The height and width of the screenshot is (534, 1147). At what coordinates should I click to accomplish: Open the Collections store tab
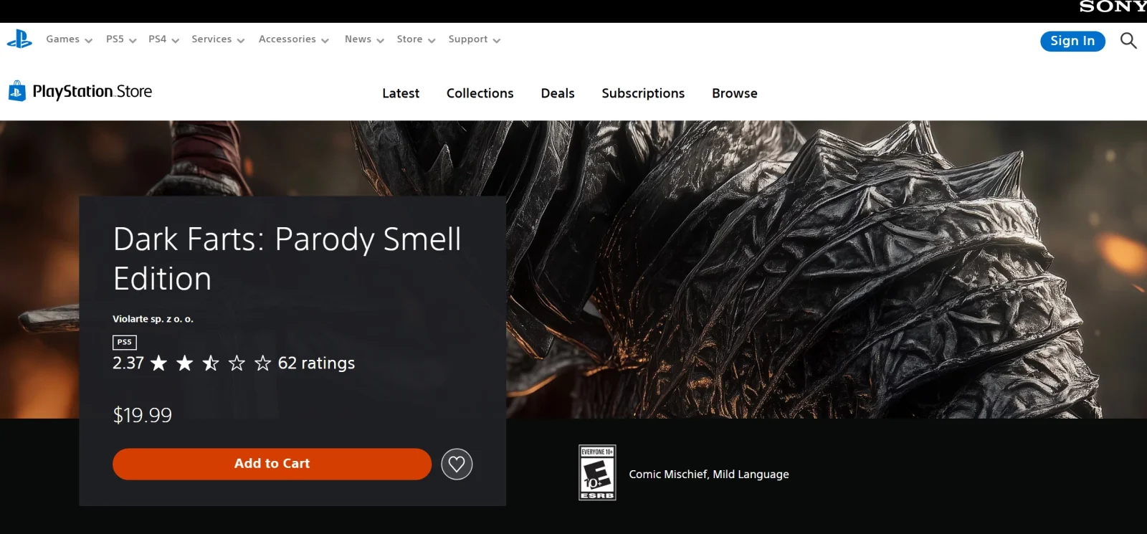(x=480, y=93)
